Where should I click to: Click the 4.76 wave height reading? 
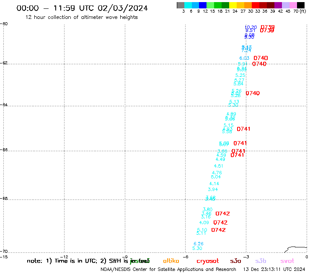pyautogui.click(x=217, y=173)
